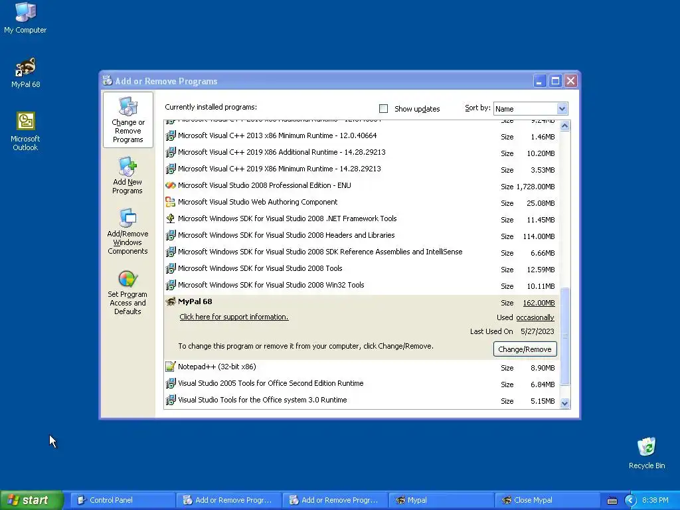Click the program list scrollbar thumb
This screenshot has height=510, width=680.
coord(564,336)
